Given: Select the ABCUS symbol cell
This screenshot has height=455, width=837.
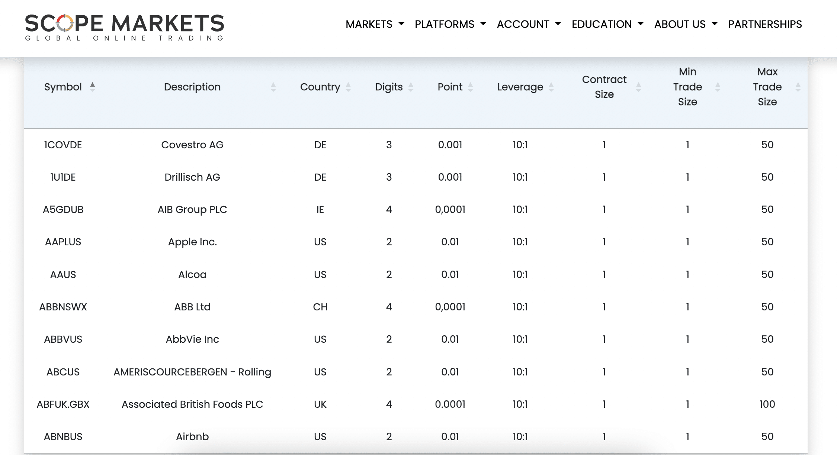Looking at the screenshot, I should (63, 372).
